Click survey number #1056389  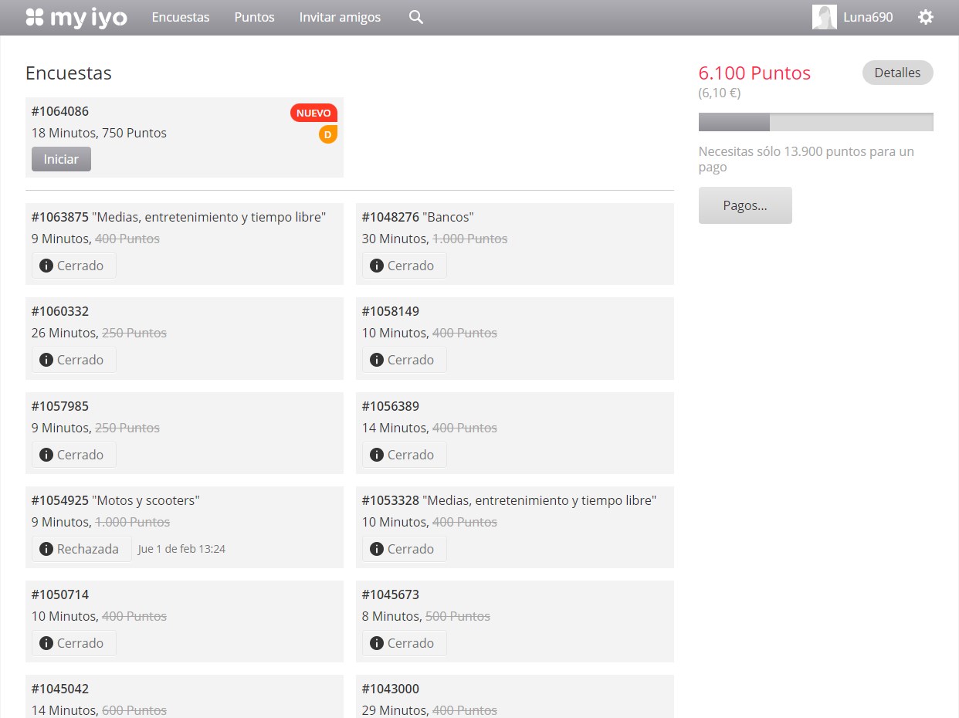point(391,406)
